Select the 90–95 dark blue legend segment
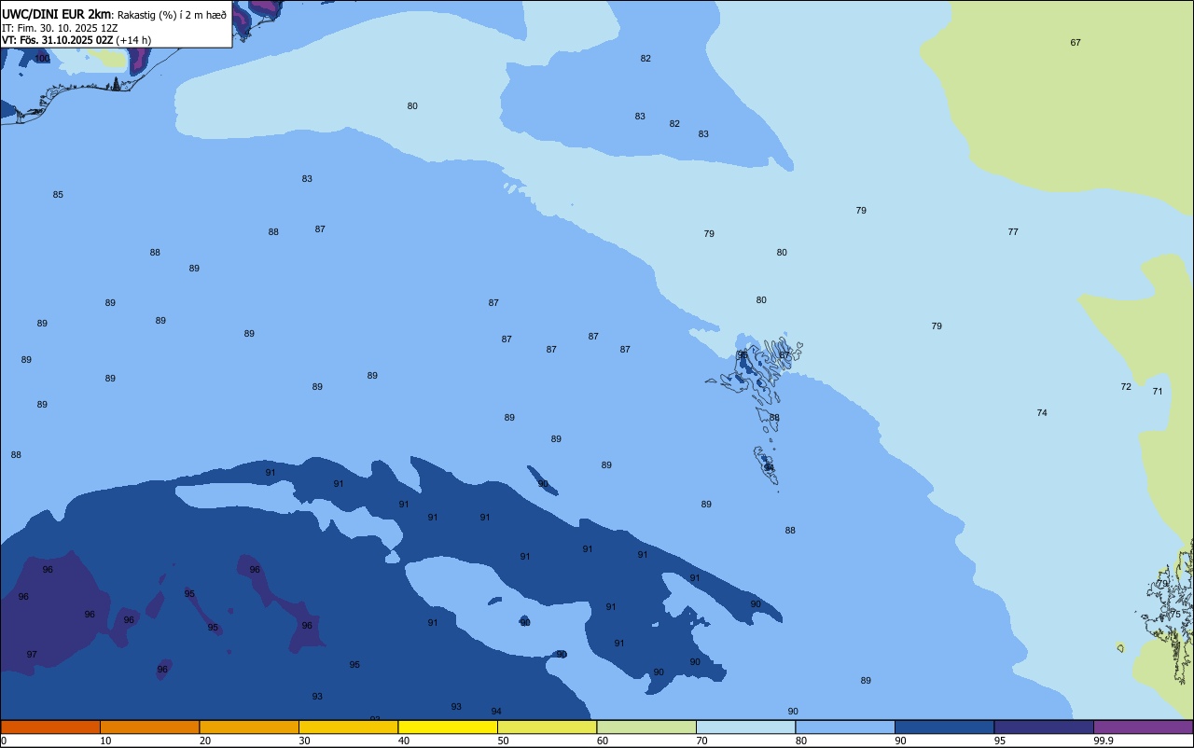The image size is (1194, 748). coord(944,727)
